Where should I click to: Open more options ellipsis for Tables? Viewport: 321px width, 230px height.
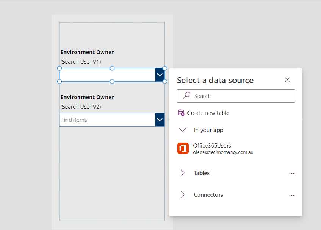pos(291,173)
